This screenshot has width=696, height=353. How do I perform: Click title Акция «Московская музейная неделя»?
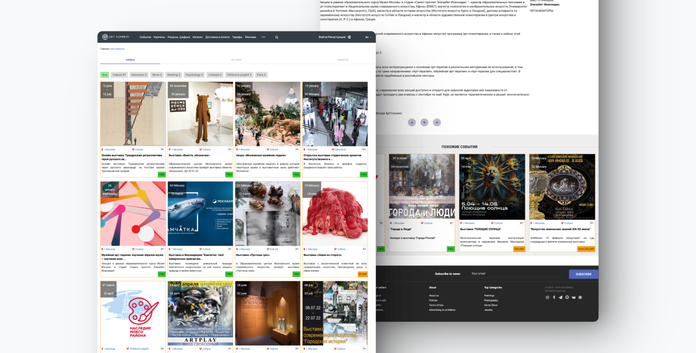coord(261,155)
